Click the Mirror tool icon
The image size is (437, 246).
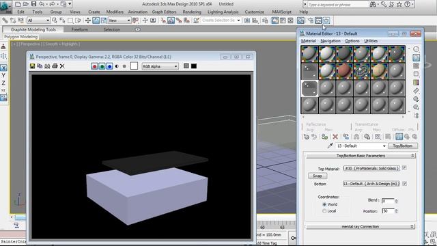coord(247,20)
